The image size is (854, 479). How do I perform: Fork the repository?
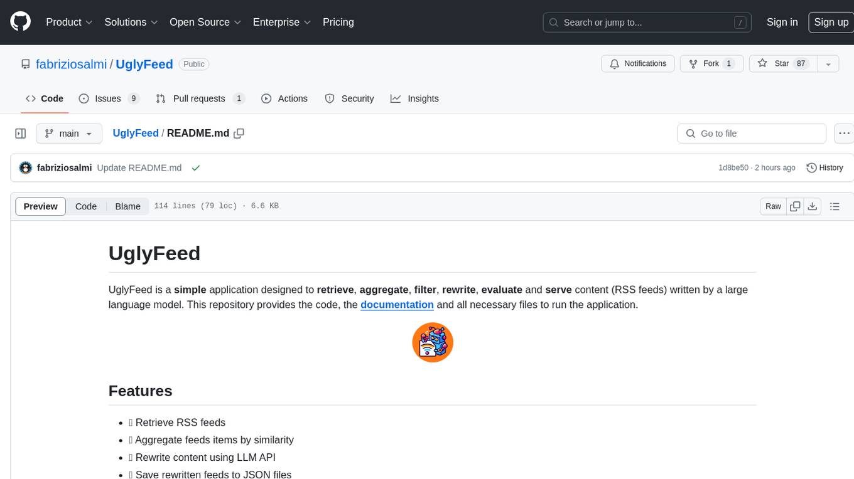point(712,63)
